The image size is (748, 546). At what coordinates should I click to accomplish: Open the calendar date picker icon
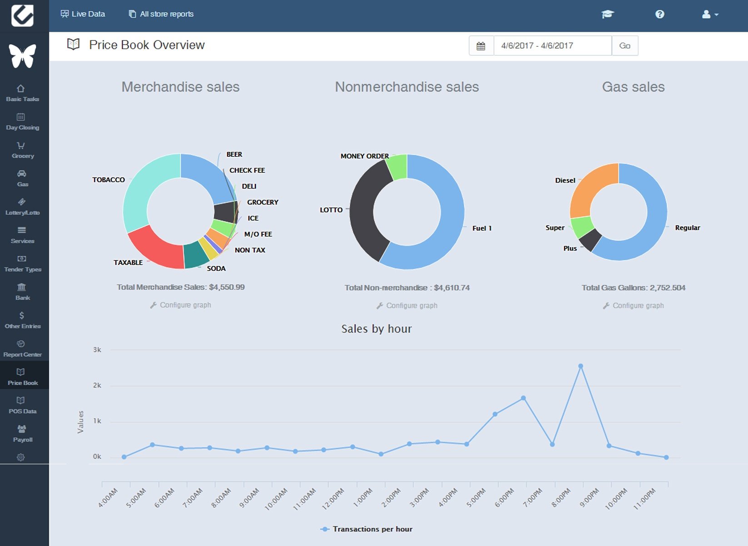[x=481, y=46]
